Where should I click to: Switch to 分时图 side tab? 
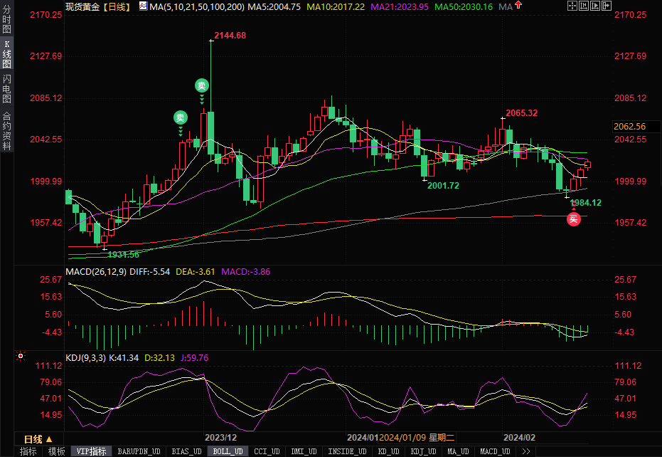pyautogui.click(x=7, y=21)
